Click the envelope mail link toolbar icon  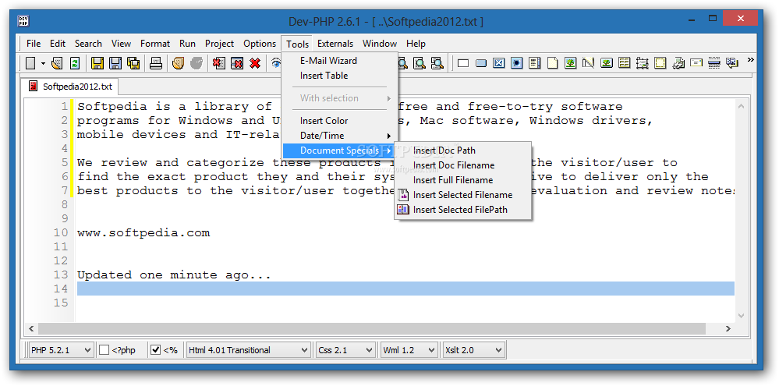(x=696, y=63)
